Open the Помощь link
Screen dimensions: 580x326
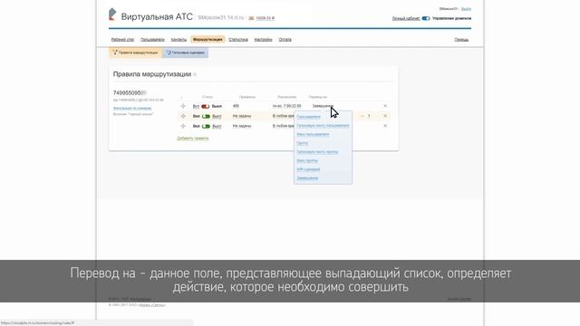[461, 40]
